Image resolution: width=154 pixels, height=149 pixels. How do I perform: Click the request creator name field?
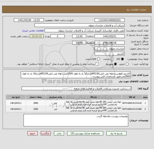pos(84,30)
